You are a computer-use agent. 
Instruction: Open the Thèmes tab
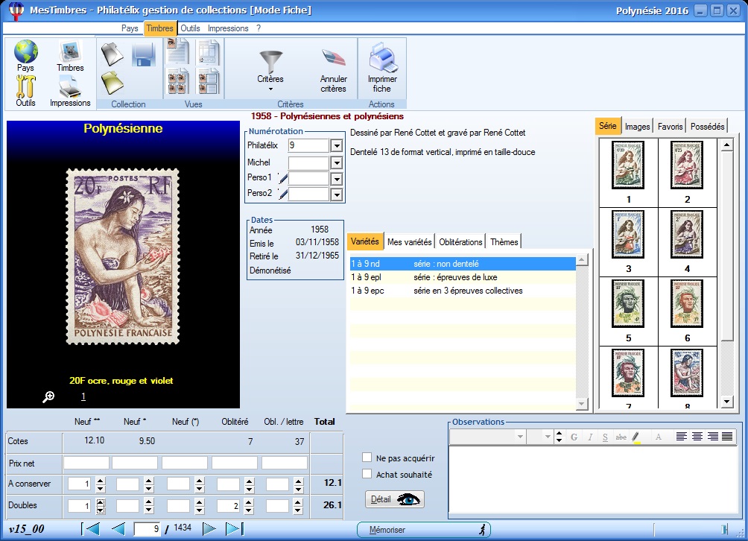tap(504, 242)
